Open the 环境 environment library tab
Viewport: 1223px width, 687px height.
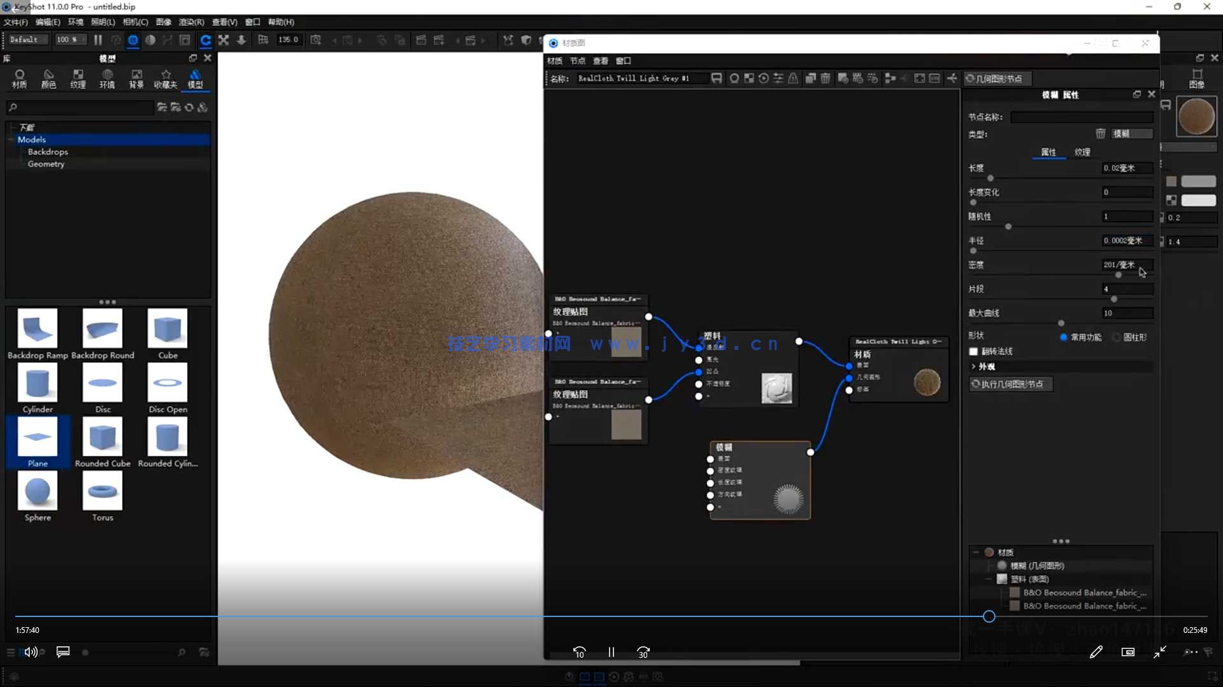106,79
